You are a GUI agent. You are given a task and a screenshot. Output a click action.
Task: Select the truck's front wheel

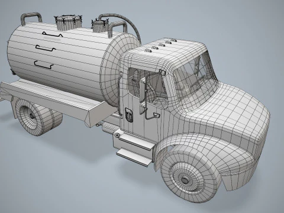(x=191, y=176)
